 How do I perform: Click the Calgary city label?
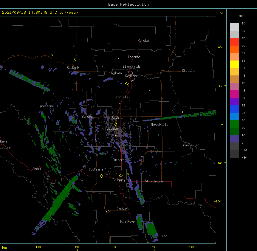pos(119,180)
